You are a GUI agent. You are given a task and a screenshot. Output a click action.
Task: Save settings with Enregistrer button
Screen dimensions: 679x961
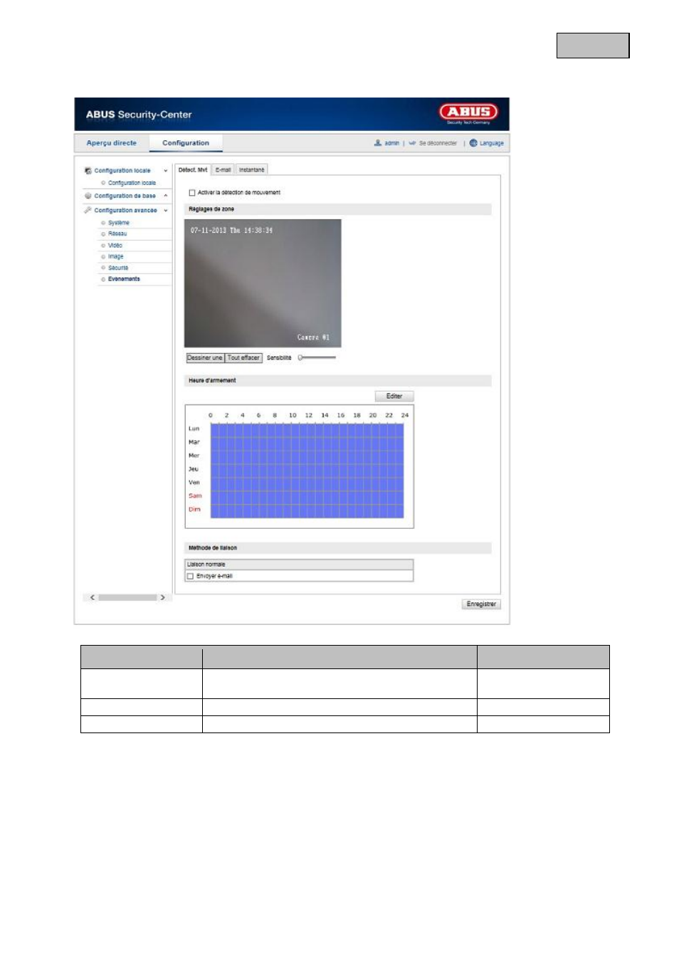point(481,604)
